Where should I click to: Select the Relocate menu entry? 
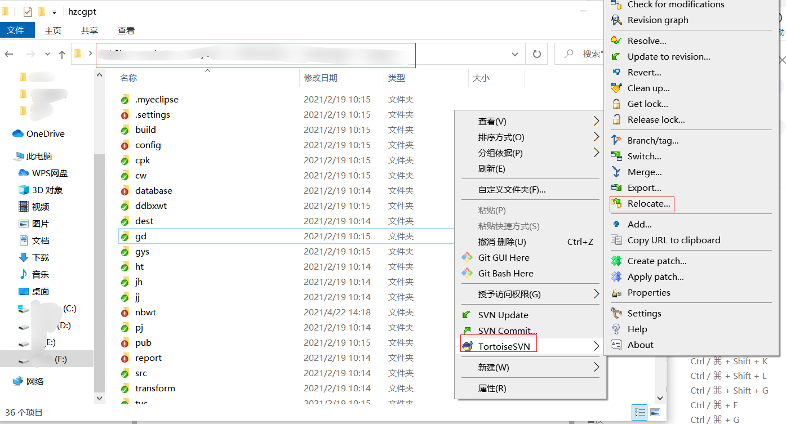click(x=642, y=204)
